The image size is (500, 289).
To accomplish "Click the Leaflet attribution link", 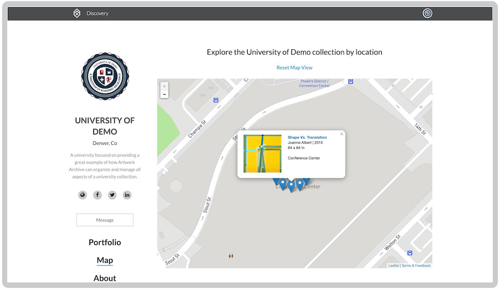I will (x=394, y=265).
